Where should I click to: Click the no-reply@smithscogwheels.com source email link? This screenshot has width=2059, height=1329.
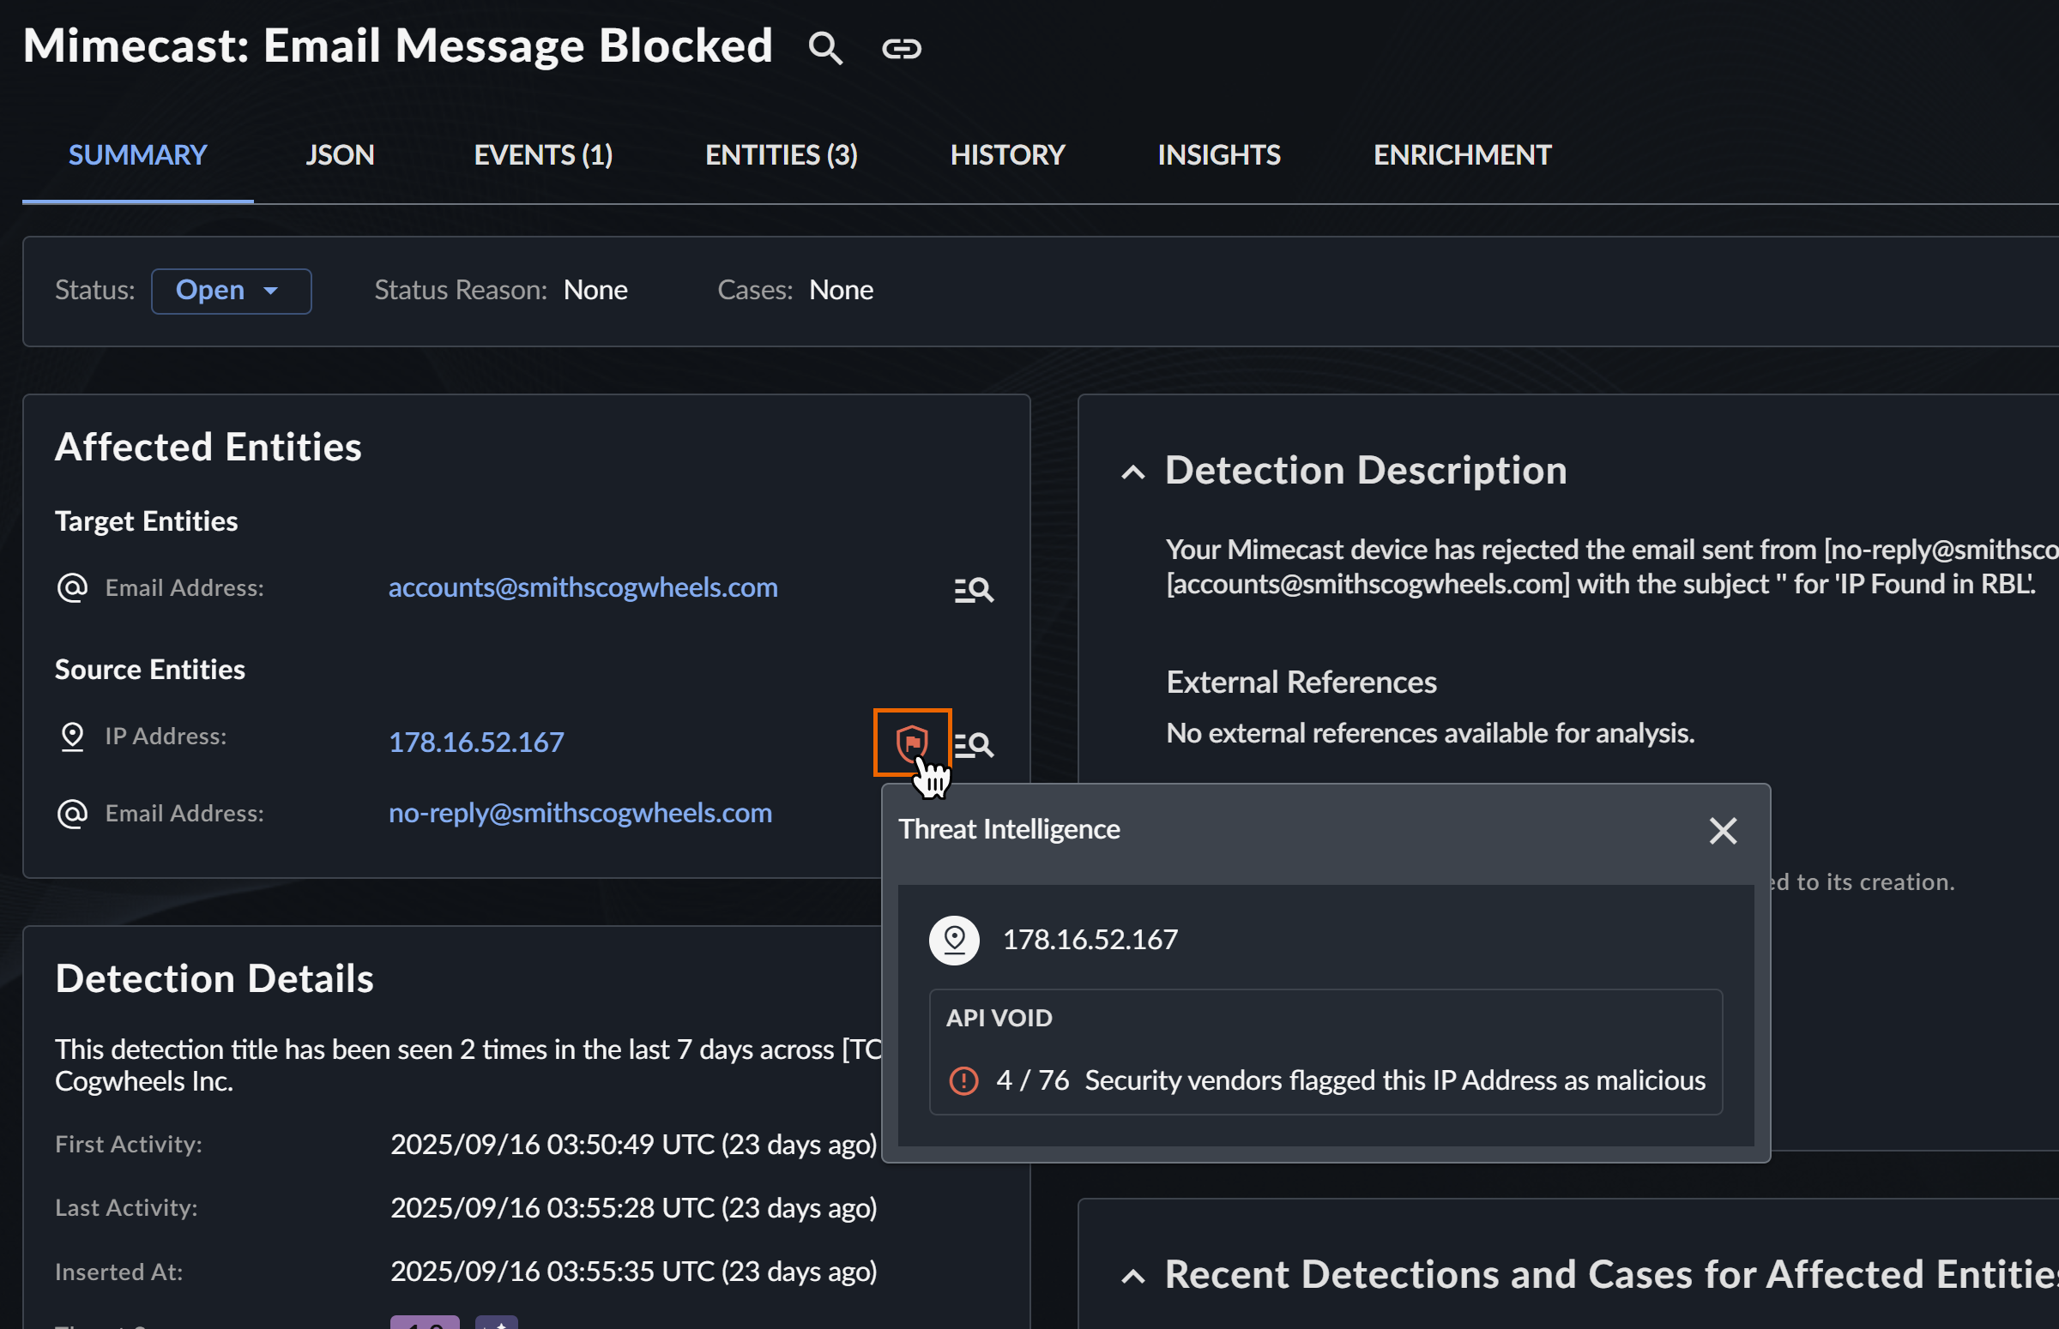[x=580, y=813]
